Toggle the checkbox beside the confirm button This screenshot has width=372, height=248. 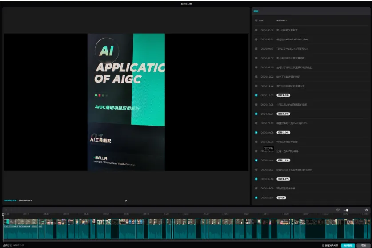click(323, 245)
